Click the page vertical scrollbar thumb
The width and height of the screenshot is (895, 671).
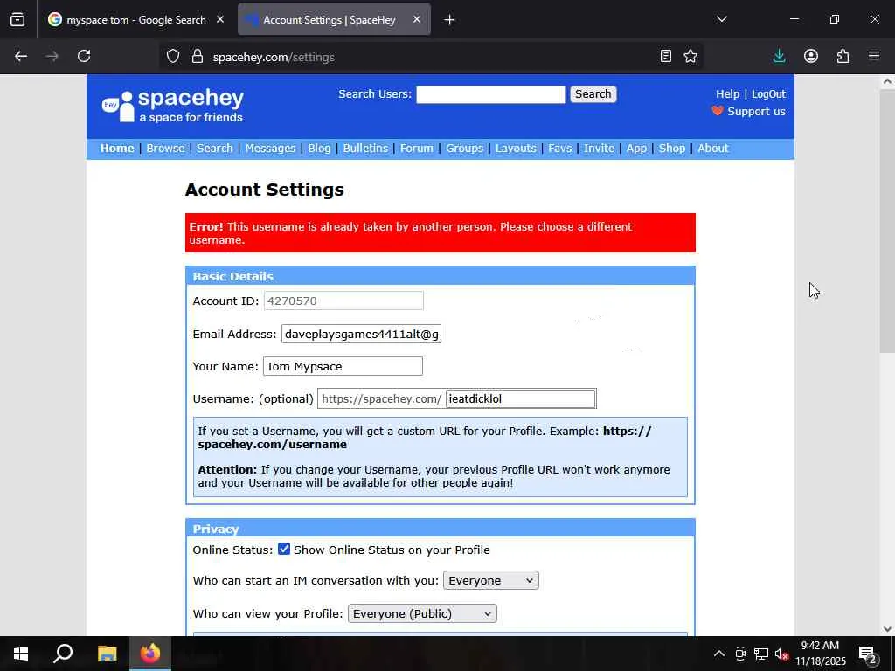coord(887,220)
